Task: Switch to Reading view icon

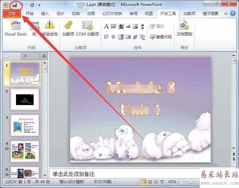Action: (156, 182)
